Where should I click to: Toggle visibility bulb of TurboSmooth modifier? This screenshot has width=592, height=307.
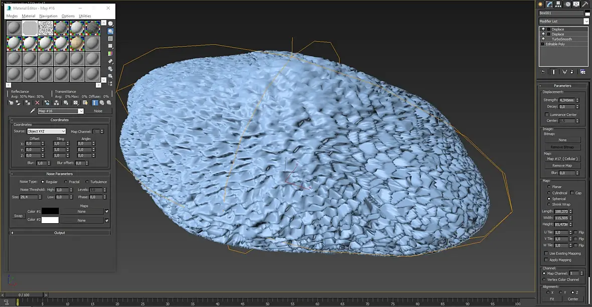click(543, 39)
